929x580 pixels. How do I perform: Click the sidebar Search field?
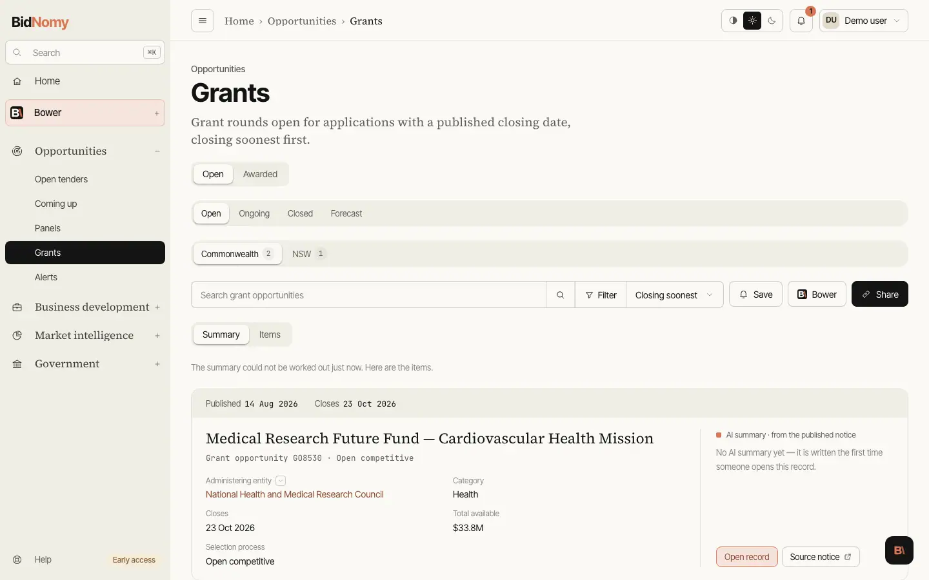[x=85, y=53]
